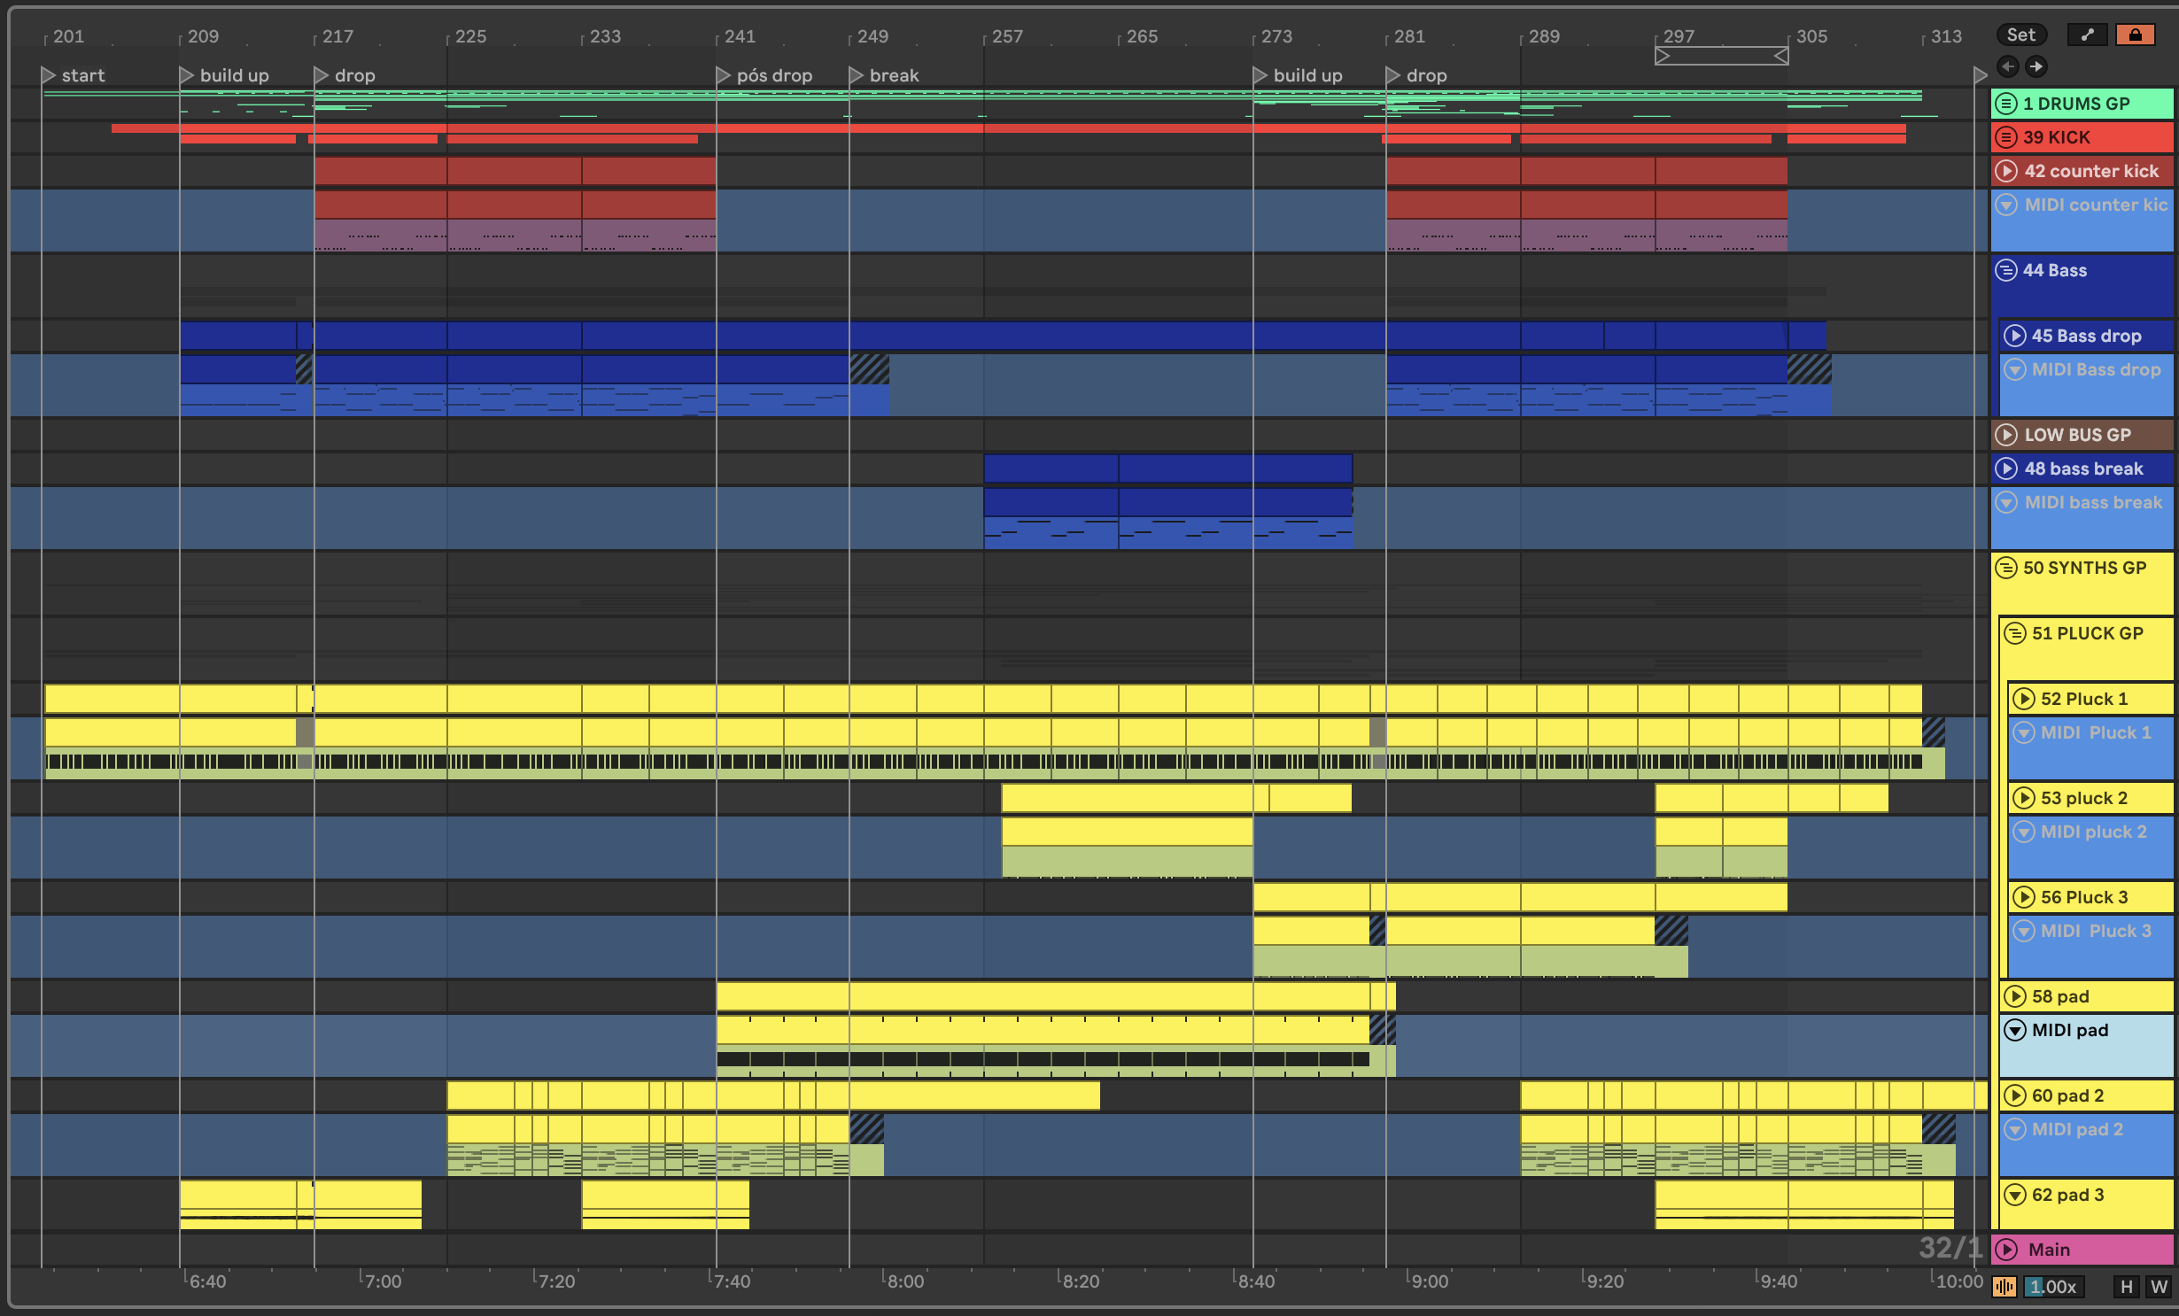The height and width of the screenshot is (1316, 2179).
Task: Toggle the automation mode button
Action: coord(2087,35)
